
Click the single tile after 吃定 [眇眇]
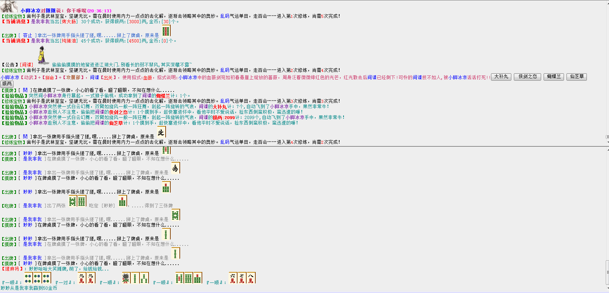(x=123, y=201)
